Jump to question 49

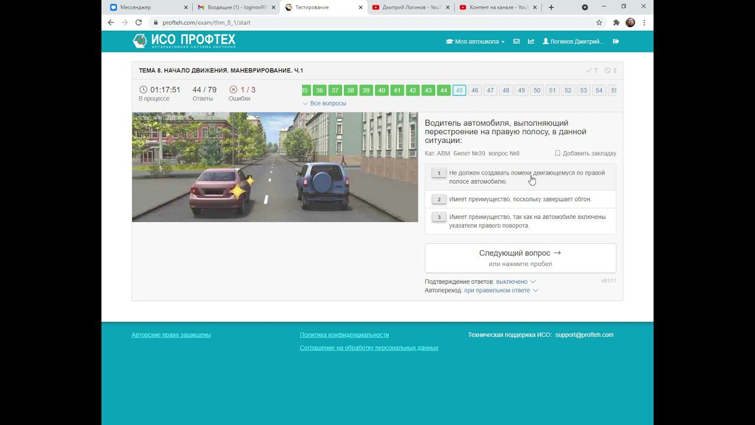click(521, 90)
